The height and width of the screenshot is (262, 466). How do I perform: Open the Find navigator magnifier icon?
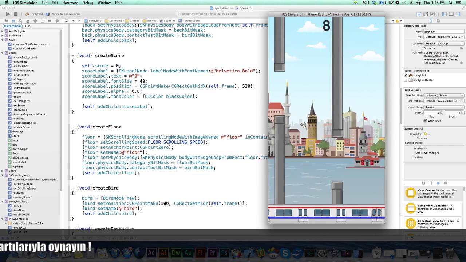click(20, 21)
